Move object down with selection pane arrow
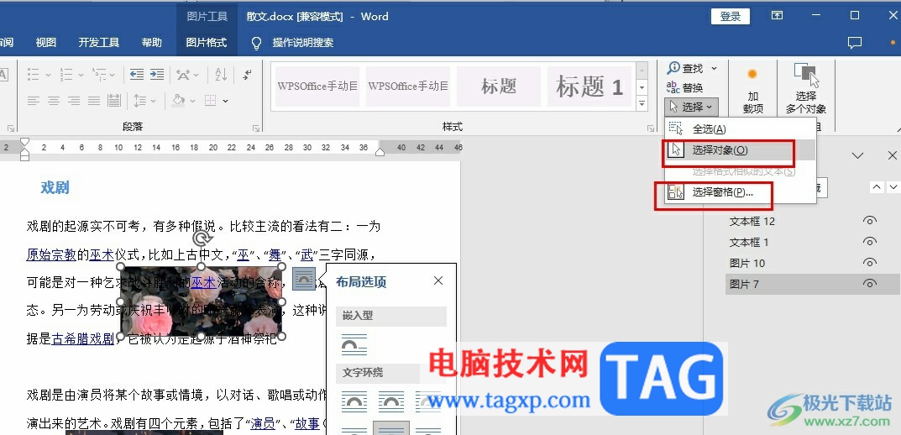The height and width of the screenshot is (435, 901). (893, 186)
